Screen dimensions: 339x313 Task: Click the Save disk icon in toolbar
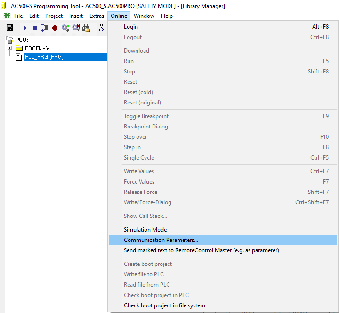coord(9,28)
